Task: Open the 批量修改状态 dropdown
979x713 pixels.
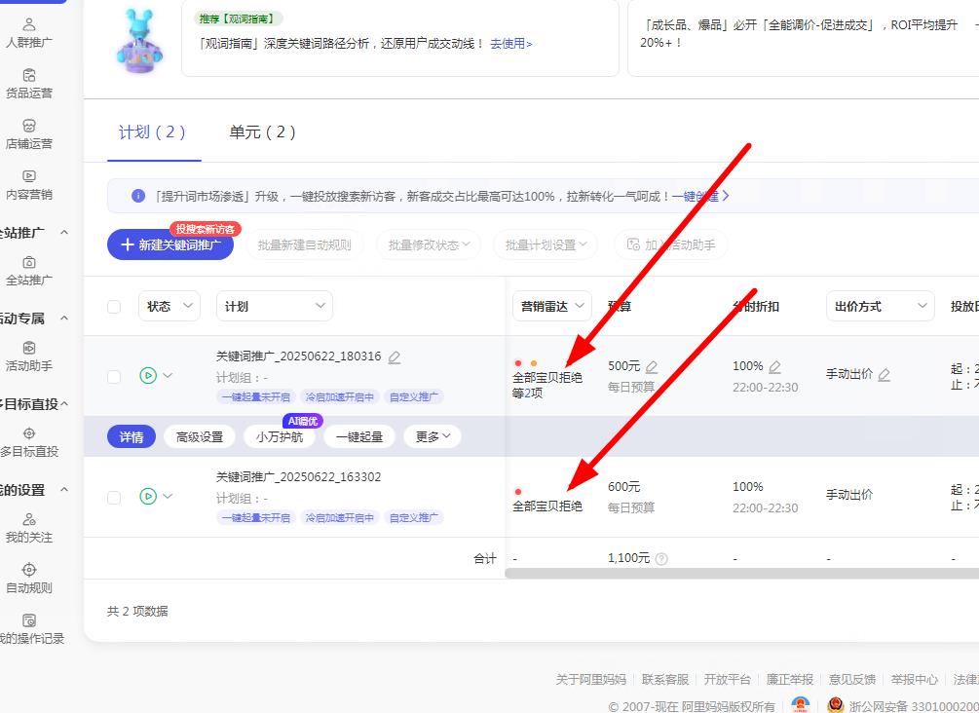Action: click(x=429, y=244)
